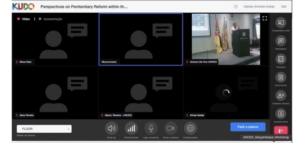Expand the FLOOR language selector dropdown

tap(44, 129)
